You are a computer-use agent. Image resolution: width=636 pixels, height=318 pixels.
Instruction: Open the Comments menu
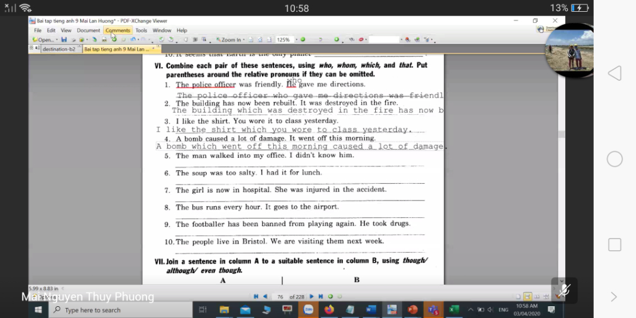click(x=117, y=30)
